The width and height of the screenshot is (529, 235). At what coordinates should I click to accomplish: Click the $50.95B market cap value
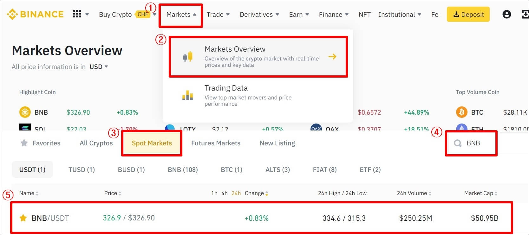coord(485,218)
